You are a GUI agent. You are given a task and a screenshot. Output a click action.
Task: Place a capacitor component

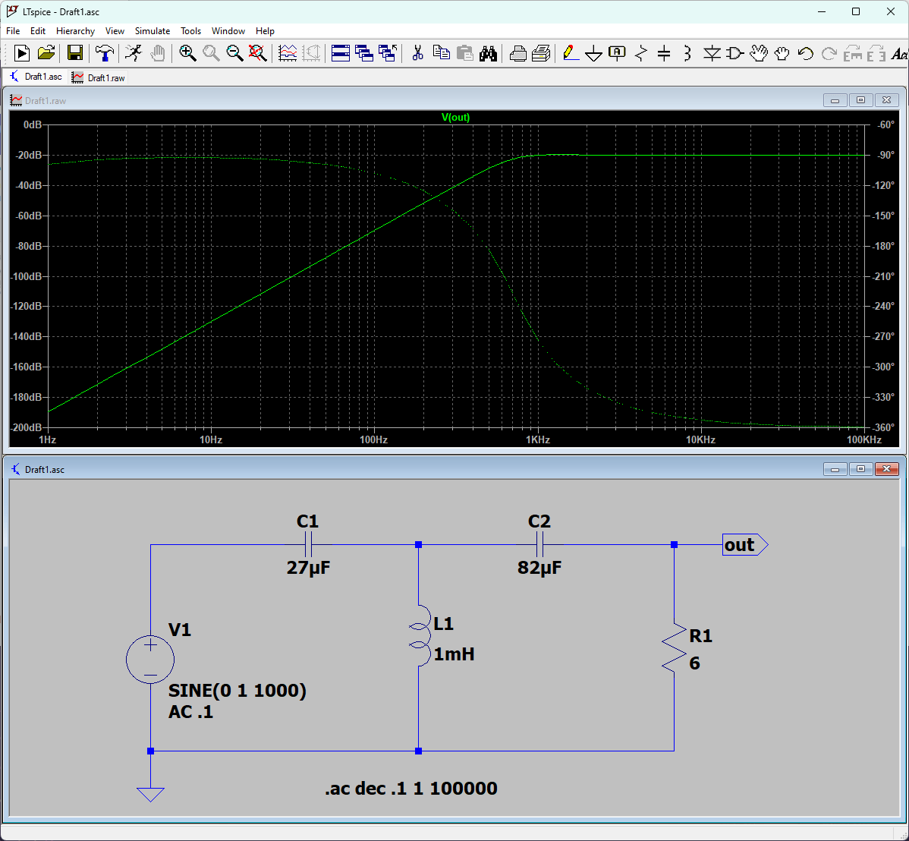coord(665,53)
